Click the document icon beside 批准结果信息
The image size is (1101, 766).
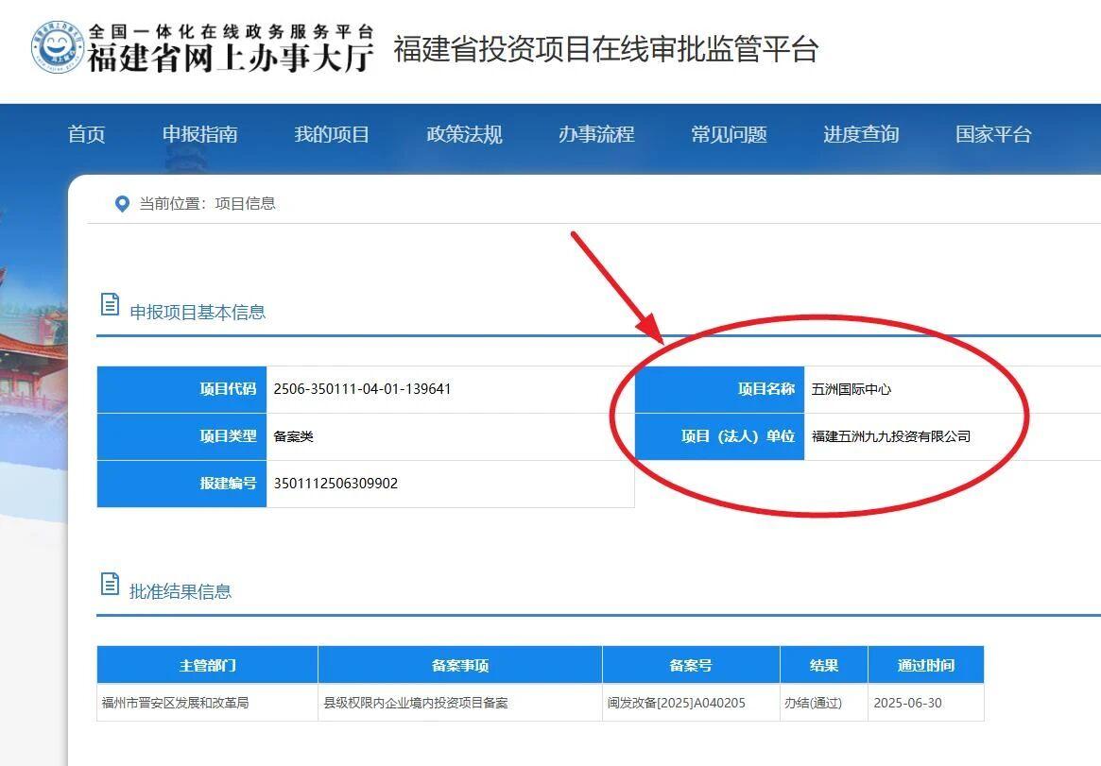point(111,584)
